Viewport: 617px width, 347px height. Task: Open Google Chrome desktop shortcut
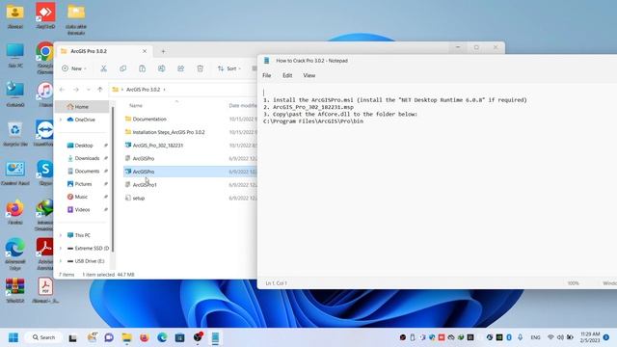45,58
